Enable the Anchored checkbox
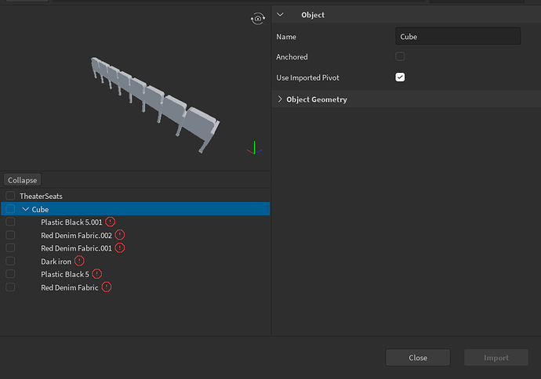The width and height of the screenshot is (541, 379). 400,57
